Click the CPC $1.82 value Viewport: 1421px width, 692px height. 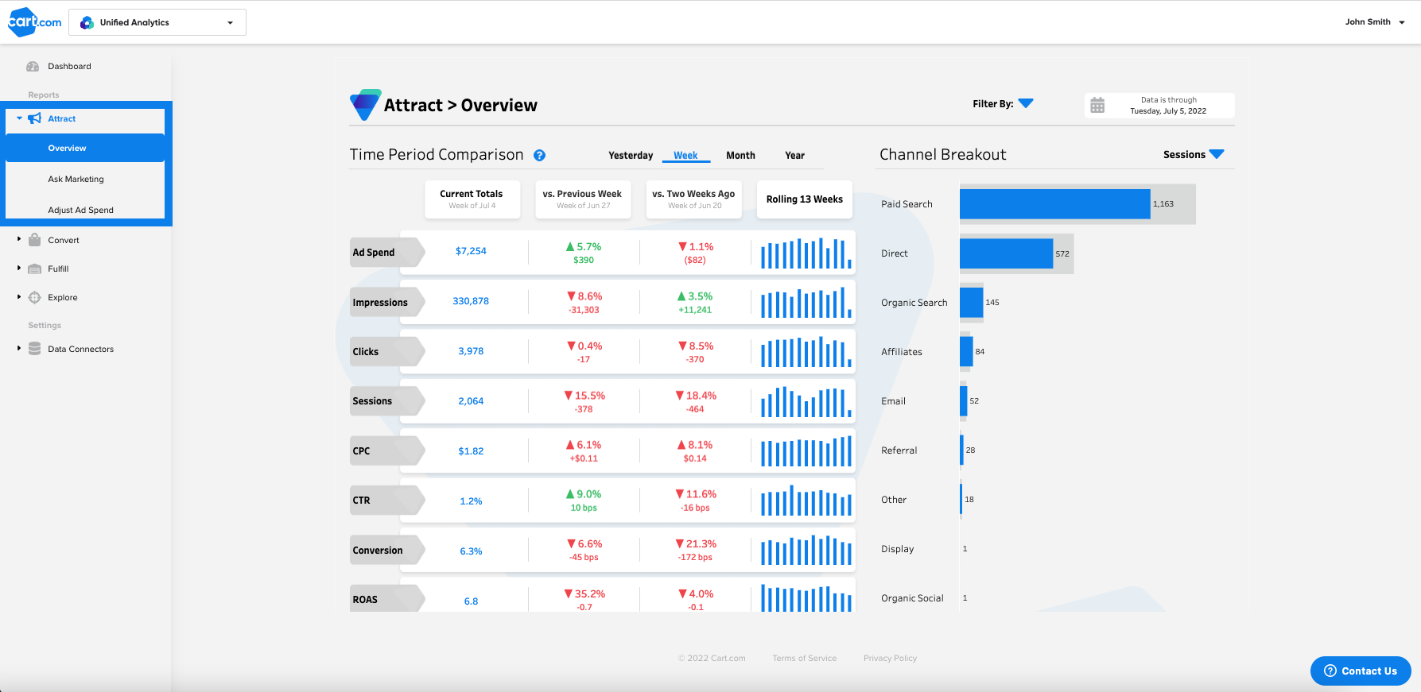click(471, 451)
